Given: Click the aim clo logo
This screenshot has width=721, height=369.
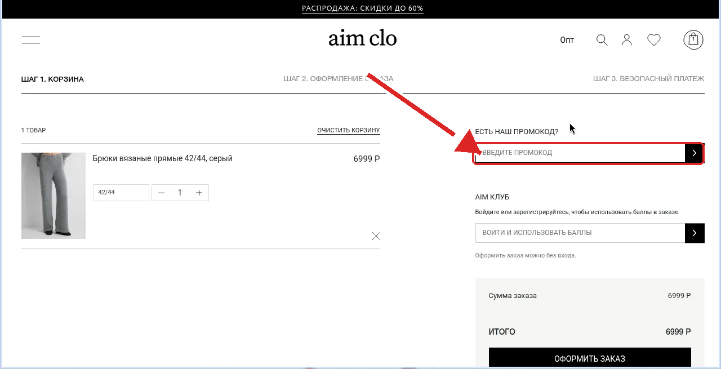Looking at the screenshot, I should (x=363, y=38).
